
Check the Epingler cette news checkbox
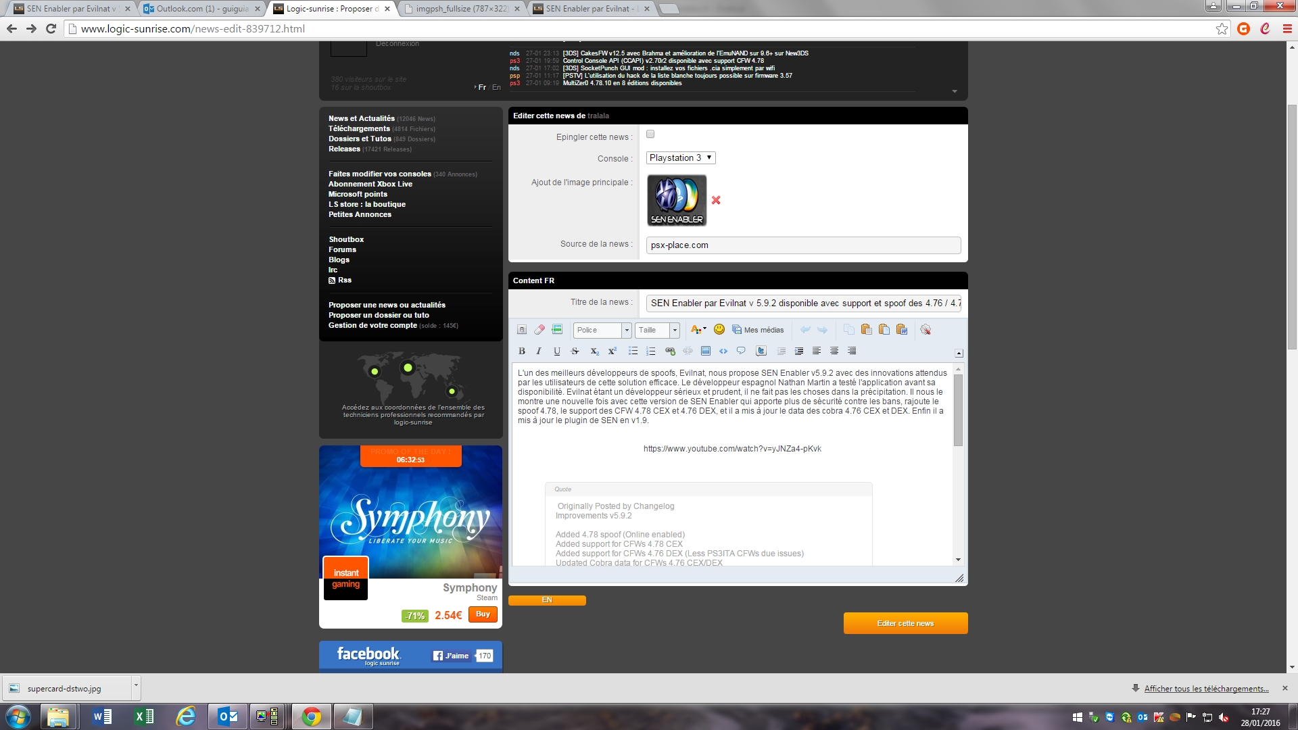click(x=650, y=134)
